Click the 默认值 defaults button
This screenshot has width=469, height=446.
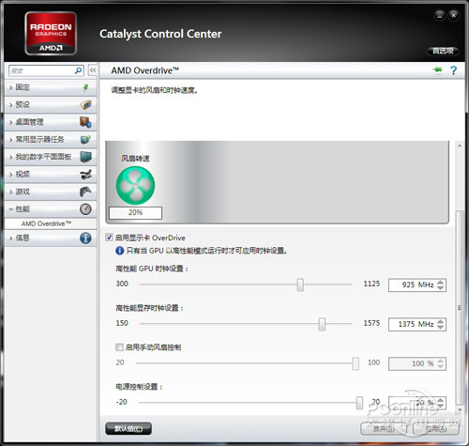[129, 428]
